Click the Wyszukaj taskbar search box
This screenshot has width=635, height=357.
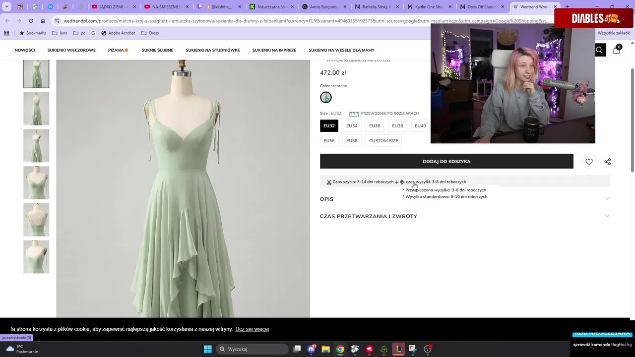[253, 349]
